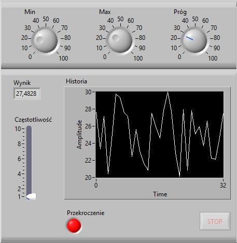Click the 70 mark on the Próg knob

214,28
